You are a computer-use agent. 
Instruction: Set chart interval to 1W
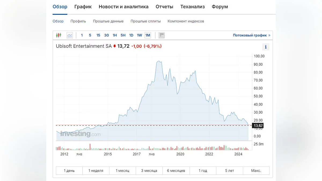(x=140, y=35)
